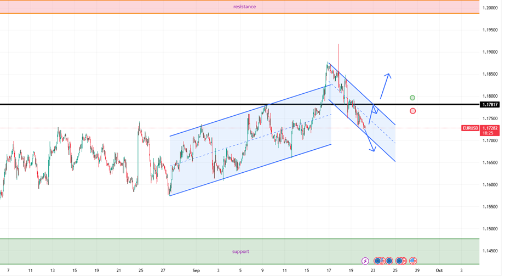Click the 1.18000 price axis label
The height and width of the screenshot is (277, 505).
tap(490, 96)
